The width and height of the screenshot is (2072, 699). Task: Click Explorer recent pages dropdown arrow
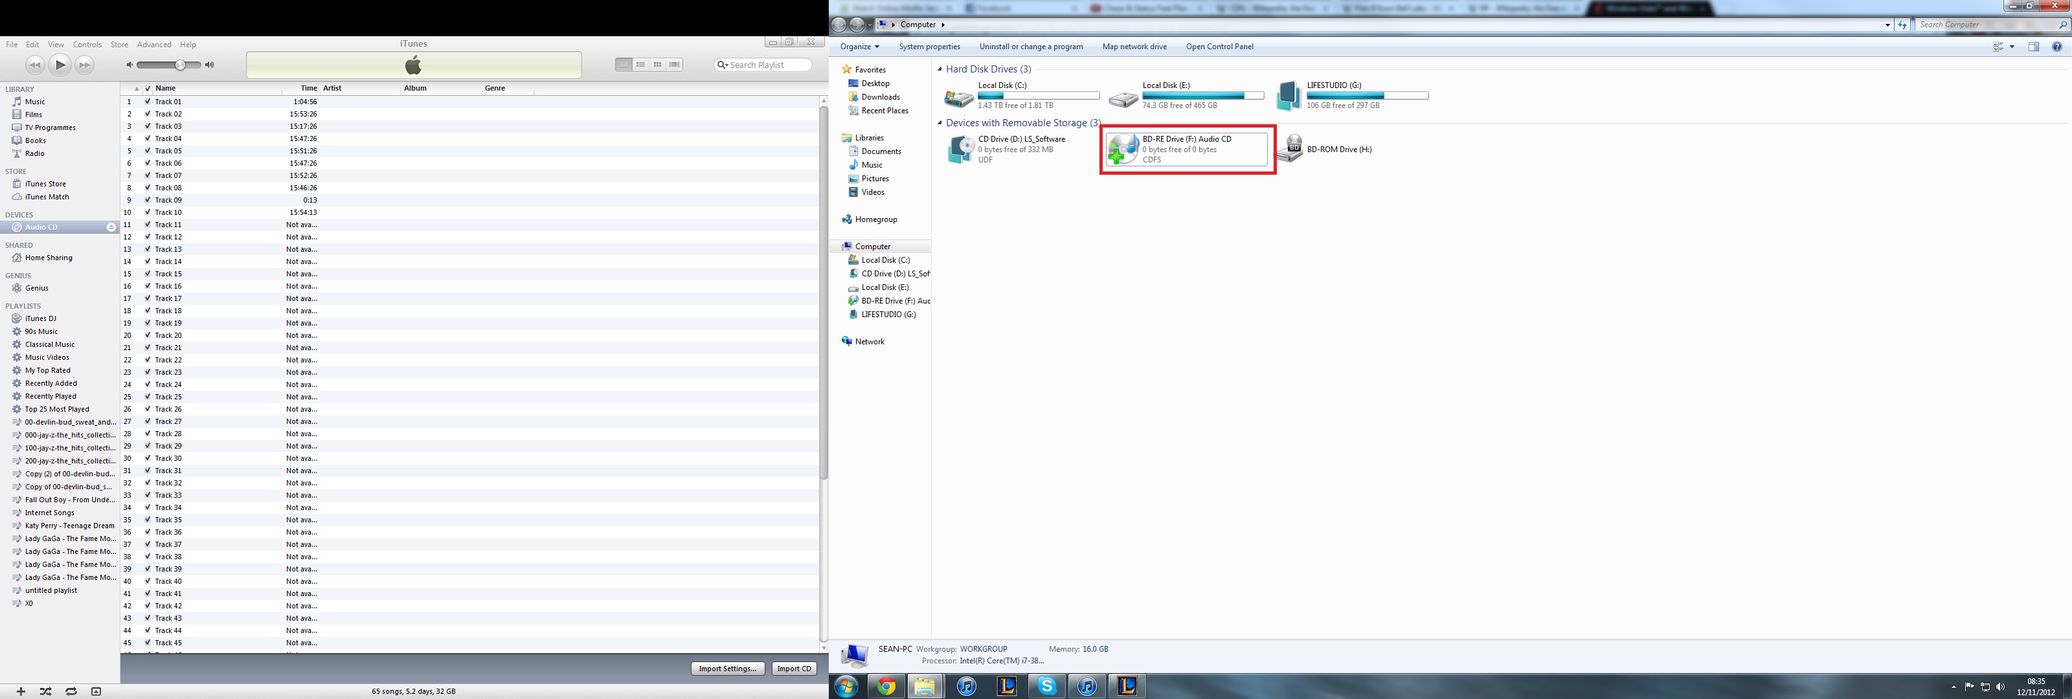click(869, 25)
